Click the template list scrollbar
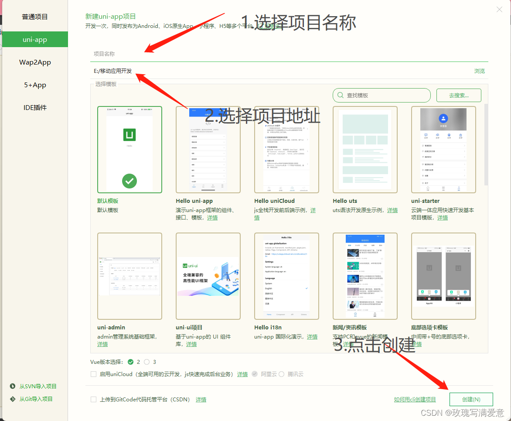This screenshot has height=421, width=511. (486, 144)
